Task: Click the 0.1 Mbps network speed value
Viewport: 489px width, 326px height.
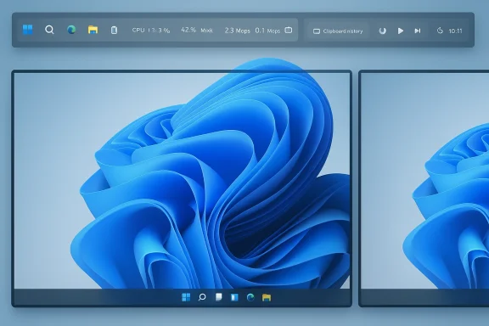Action: 267,31
